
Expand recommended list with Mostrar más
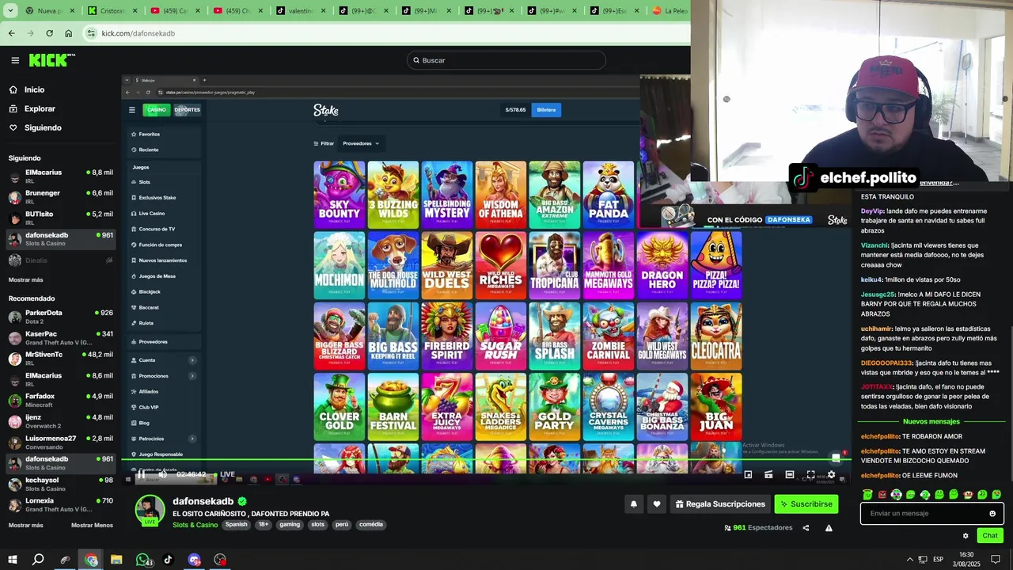pos(25,525)
